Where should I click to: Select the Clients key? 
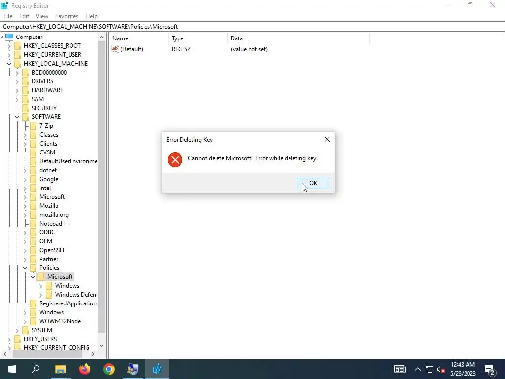(x=48, y=144)
